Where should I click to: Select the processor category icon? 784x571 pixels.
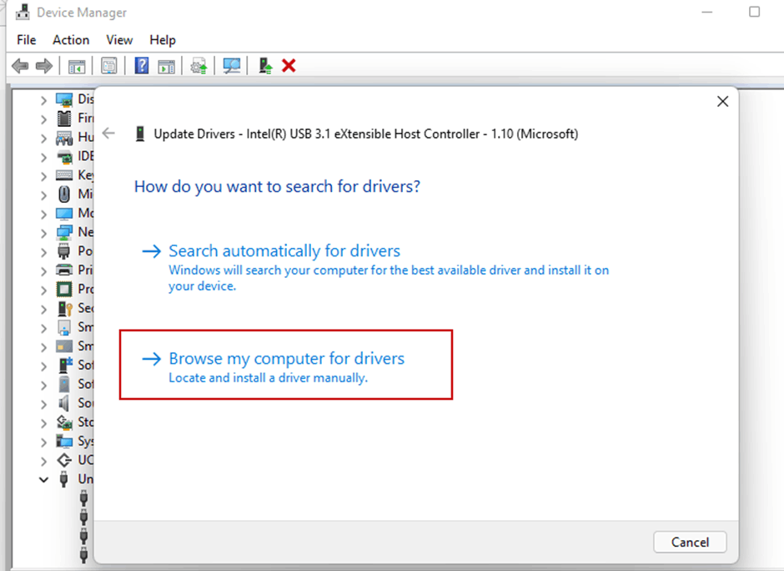coord(64,289)
